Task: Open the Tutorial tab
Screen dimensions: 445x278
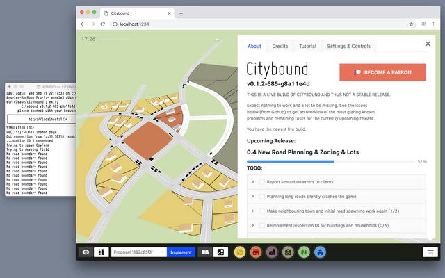Action: coord(307,47)
